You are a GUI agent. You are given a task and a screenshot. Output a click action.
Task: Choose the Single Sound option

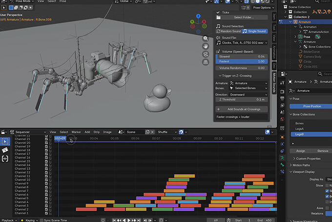pyautogui.click(x=254, y=31)
